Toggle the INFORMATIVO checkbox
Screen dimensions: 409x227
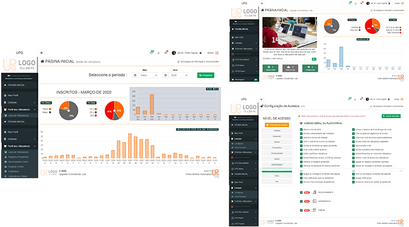pos(301,200)
